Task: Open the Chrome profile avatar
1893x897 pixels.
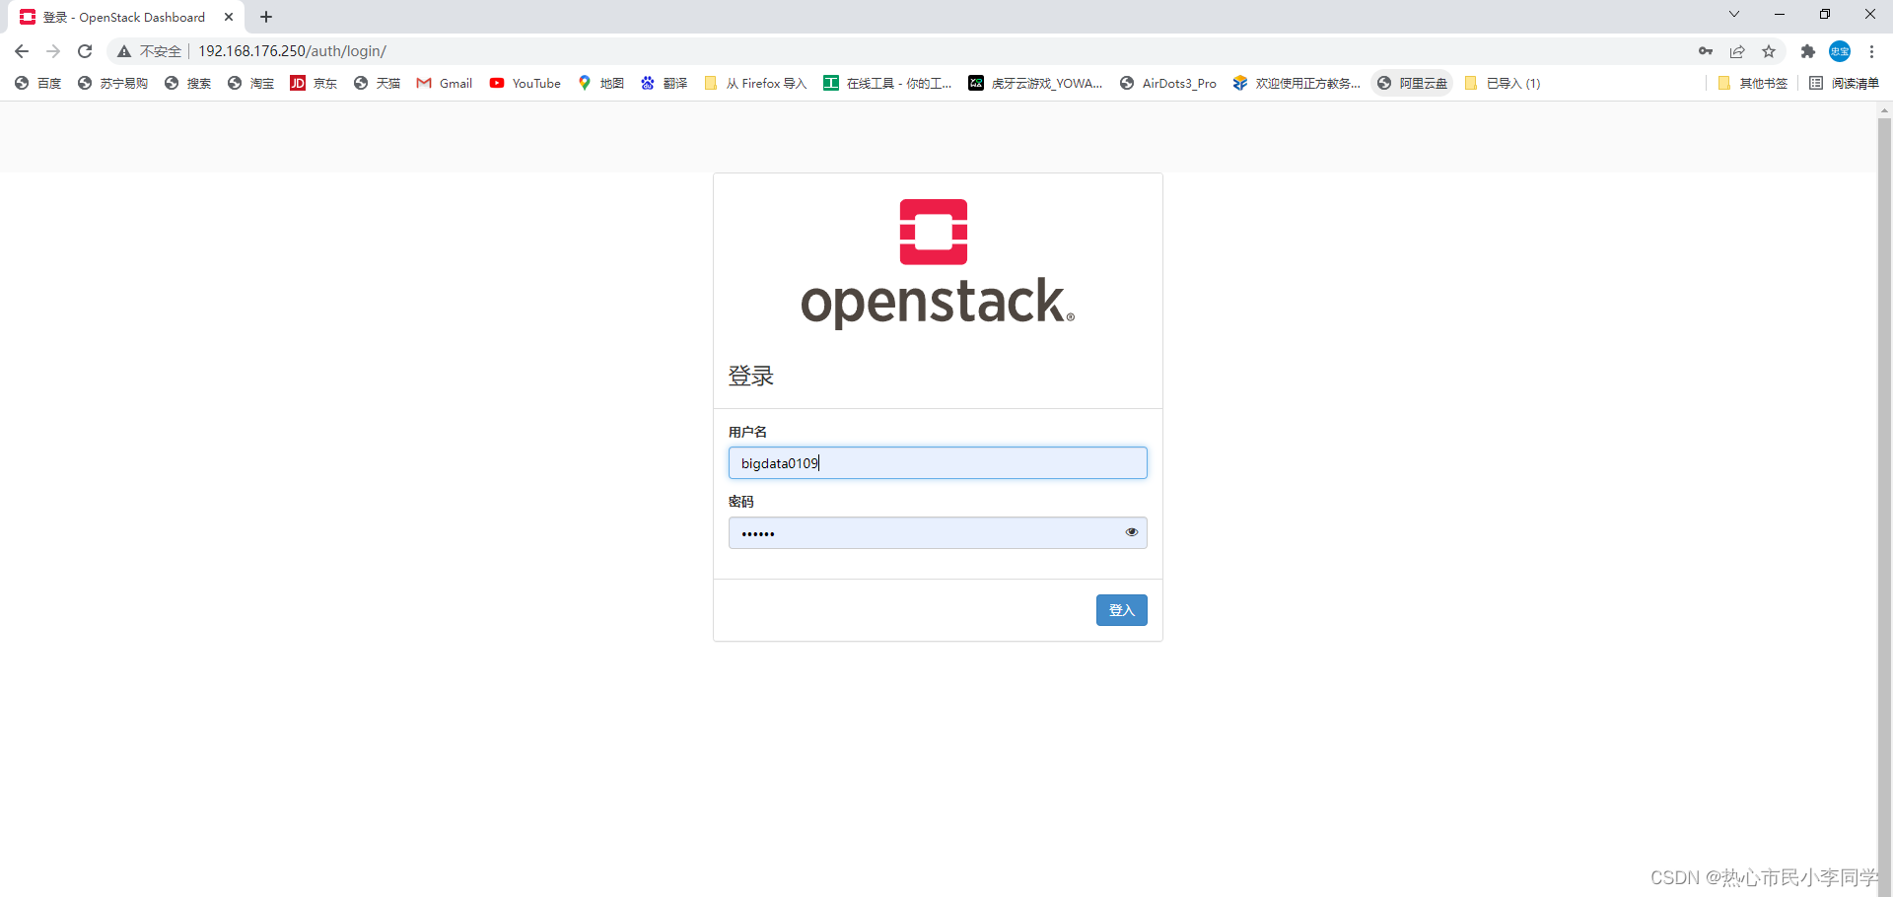Action: click(1840, 51)
